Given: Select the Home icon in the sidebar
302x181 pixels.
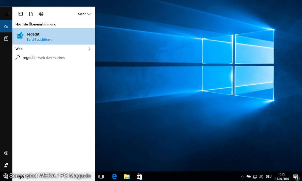Looking at the screenshot, I should click(x=6, y=26).
